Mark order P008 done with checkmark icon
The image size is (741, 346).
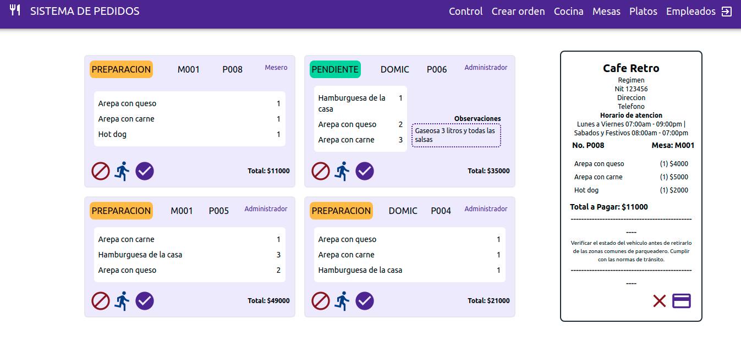click(145, 171)
